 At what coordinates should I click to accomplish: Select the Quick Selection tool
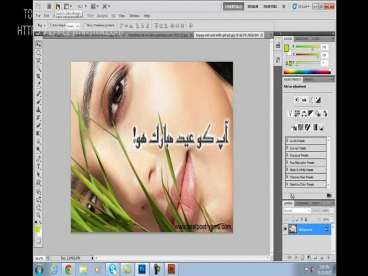tap(38, 68)
